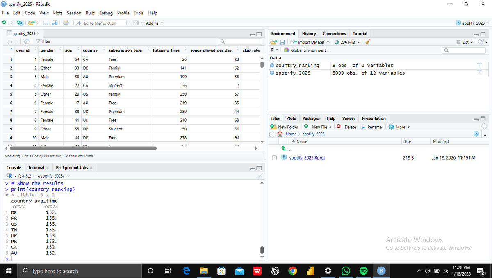
Task: Click the New Folder button
Action: coord(285,127)
